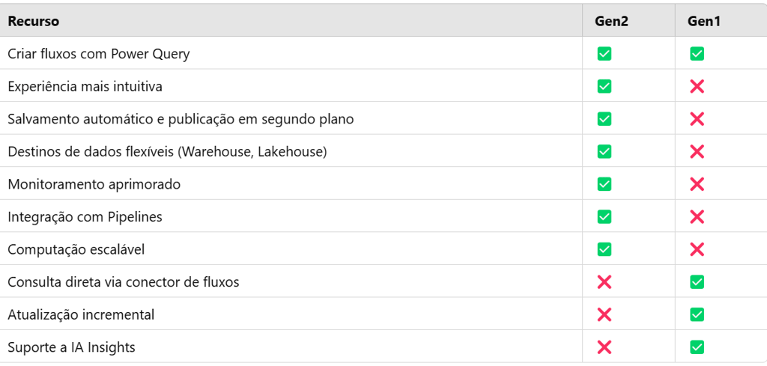767x366 pixels.
Task: Click Gen2 red X for Suporte a IA Insights
Action: click(604, 347)
